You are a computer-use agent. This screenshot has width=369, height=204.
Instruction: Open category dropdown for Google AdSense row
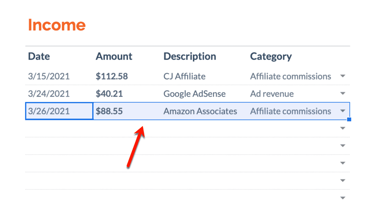[x=343, y=94]
